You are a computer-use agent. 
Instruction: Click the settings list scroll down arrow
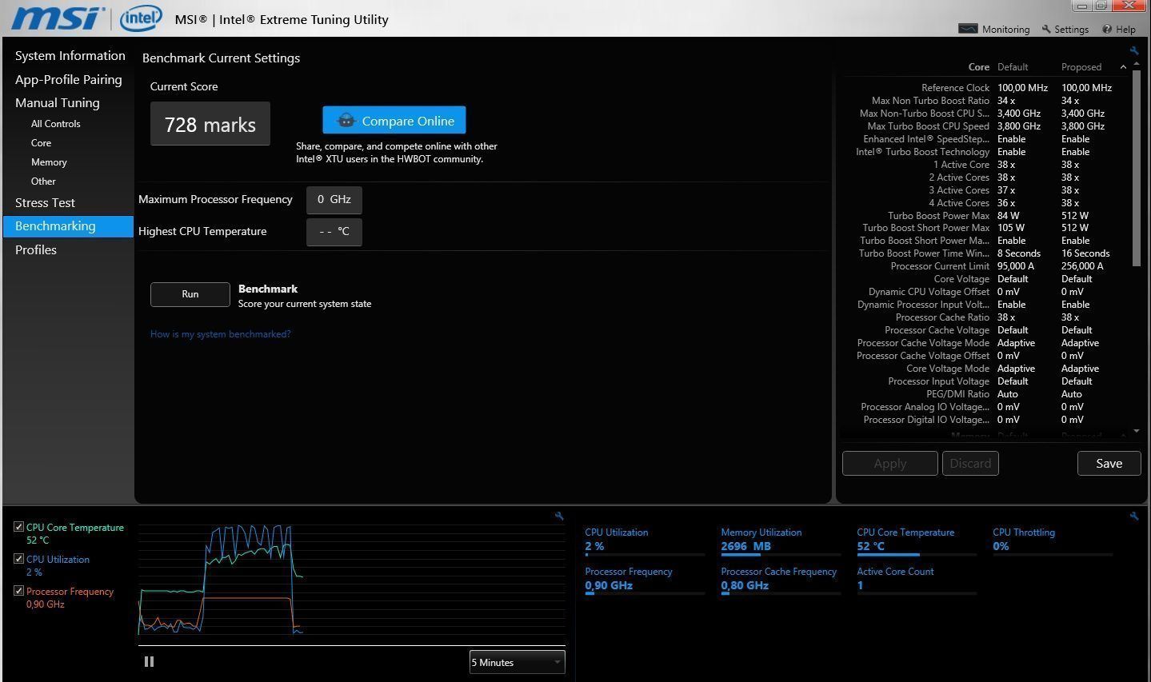1137,431
